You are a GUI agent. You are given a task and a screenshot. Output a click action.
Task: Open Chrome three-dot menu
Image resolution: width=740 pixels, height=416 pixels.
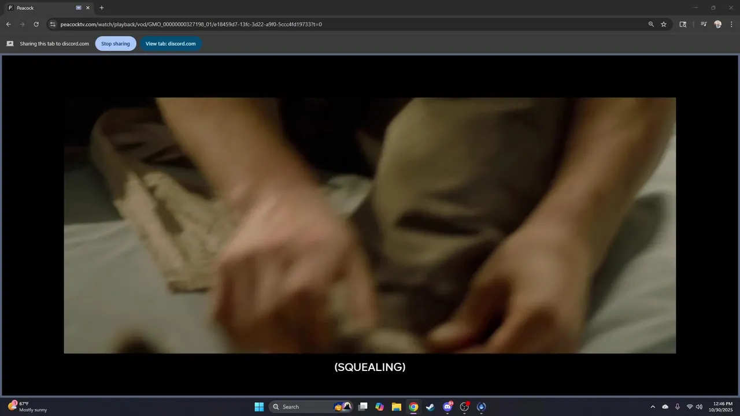click(732, 24)
